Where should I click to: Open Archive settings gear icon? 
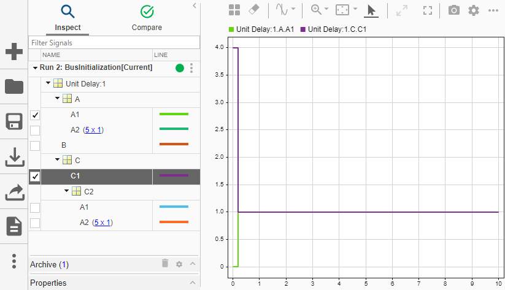179,264
